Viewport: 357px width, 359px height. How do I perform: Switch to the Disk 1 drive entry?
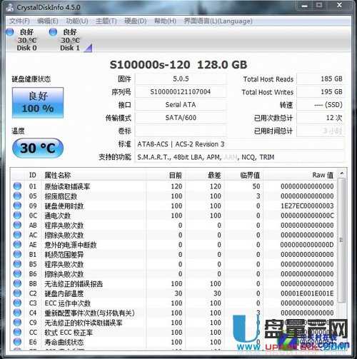70,40
